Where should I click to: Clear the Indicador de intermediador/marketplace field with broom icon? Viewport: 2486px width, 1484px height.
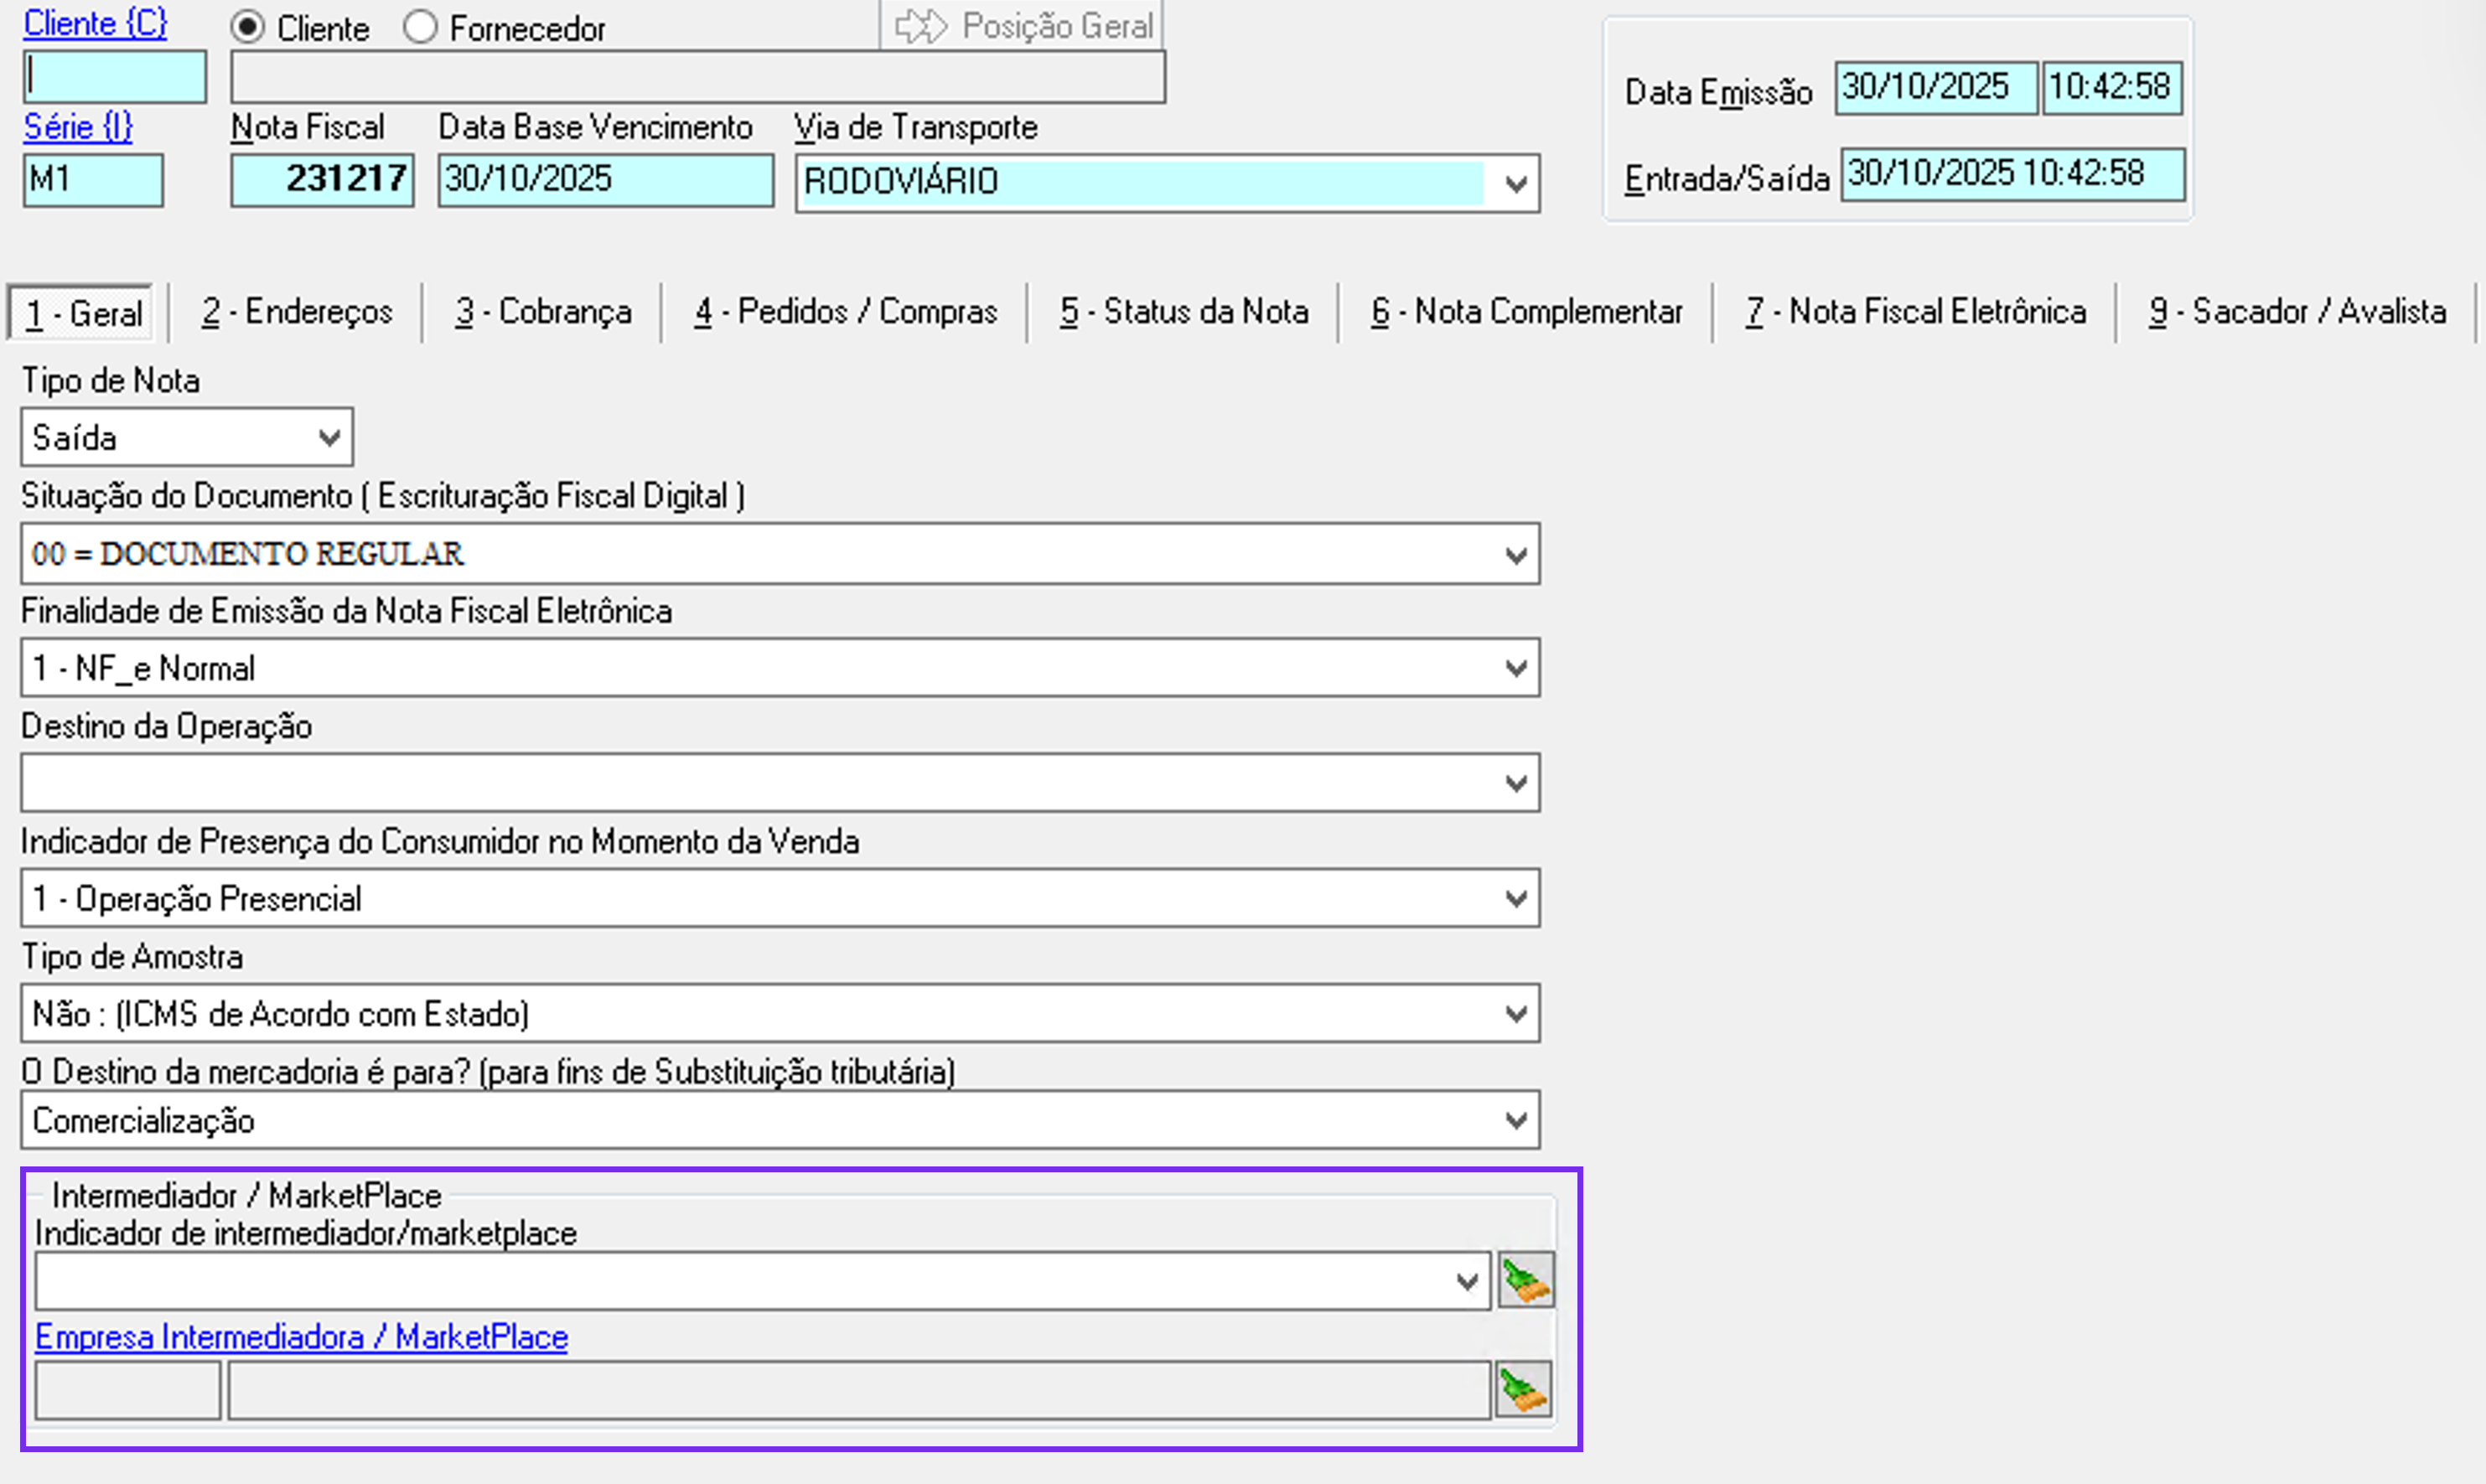pyautogui.click(x=1525, y=1281)
